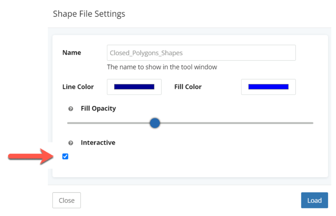336x216 pixels.
Task: Click the Fill Opacity slider handle
Action: pos(155,123)
